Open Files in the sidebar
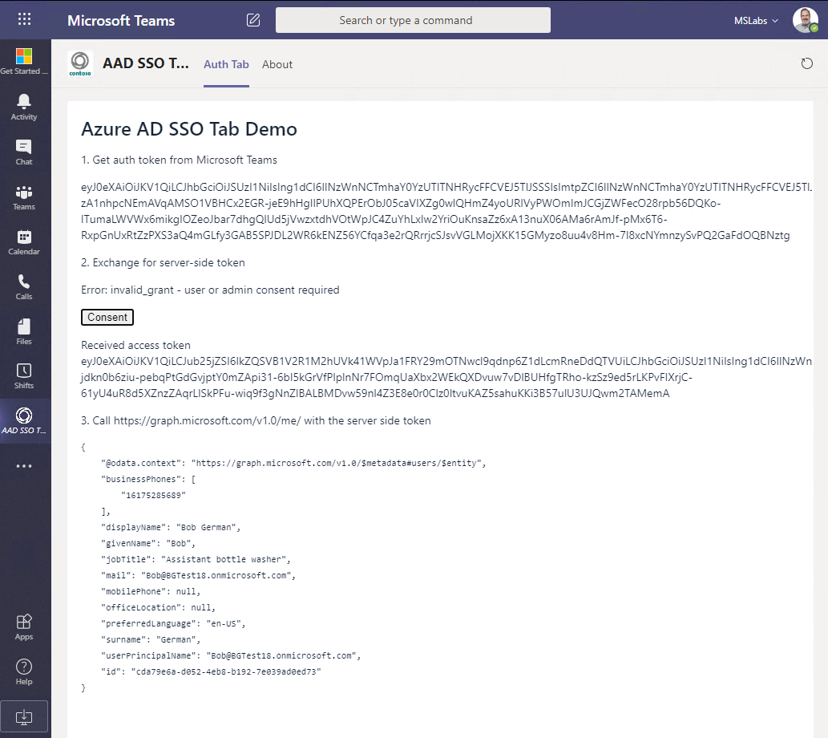This screenshot has width=828, height=738. pos(24,332)
